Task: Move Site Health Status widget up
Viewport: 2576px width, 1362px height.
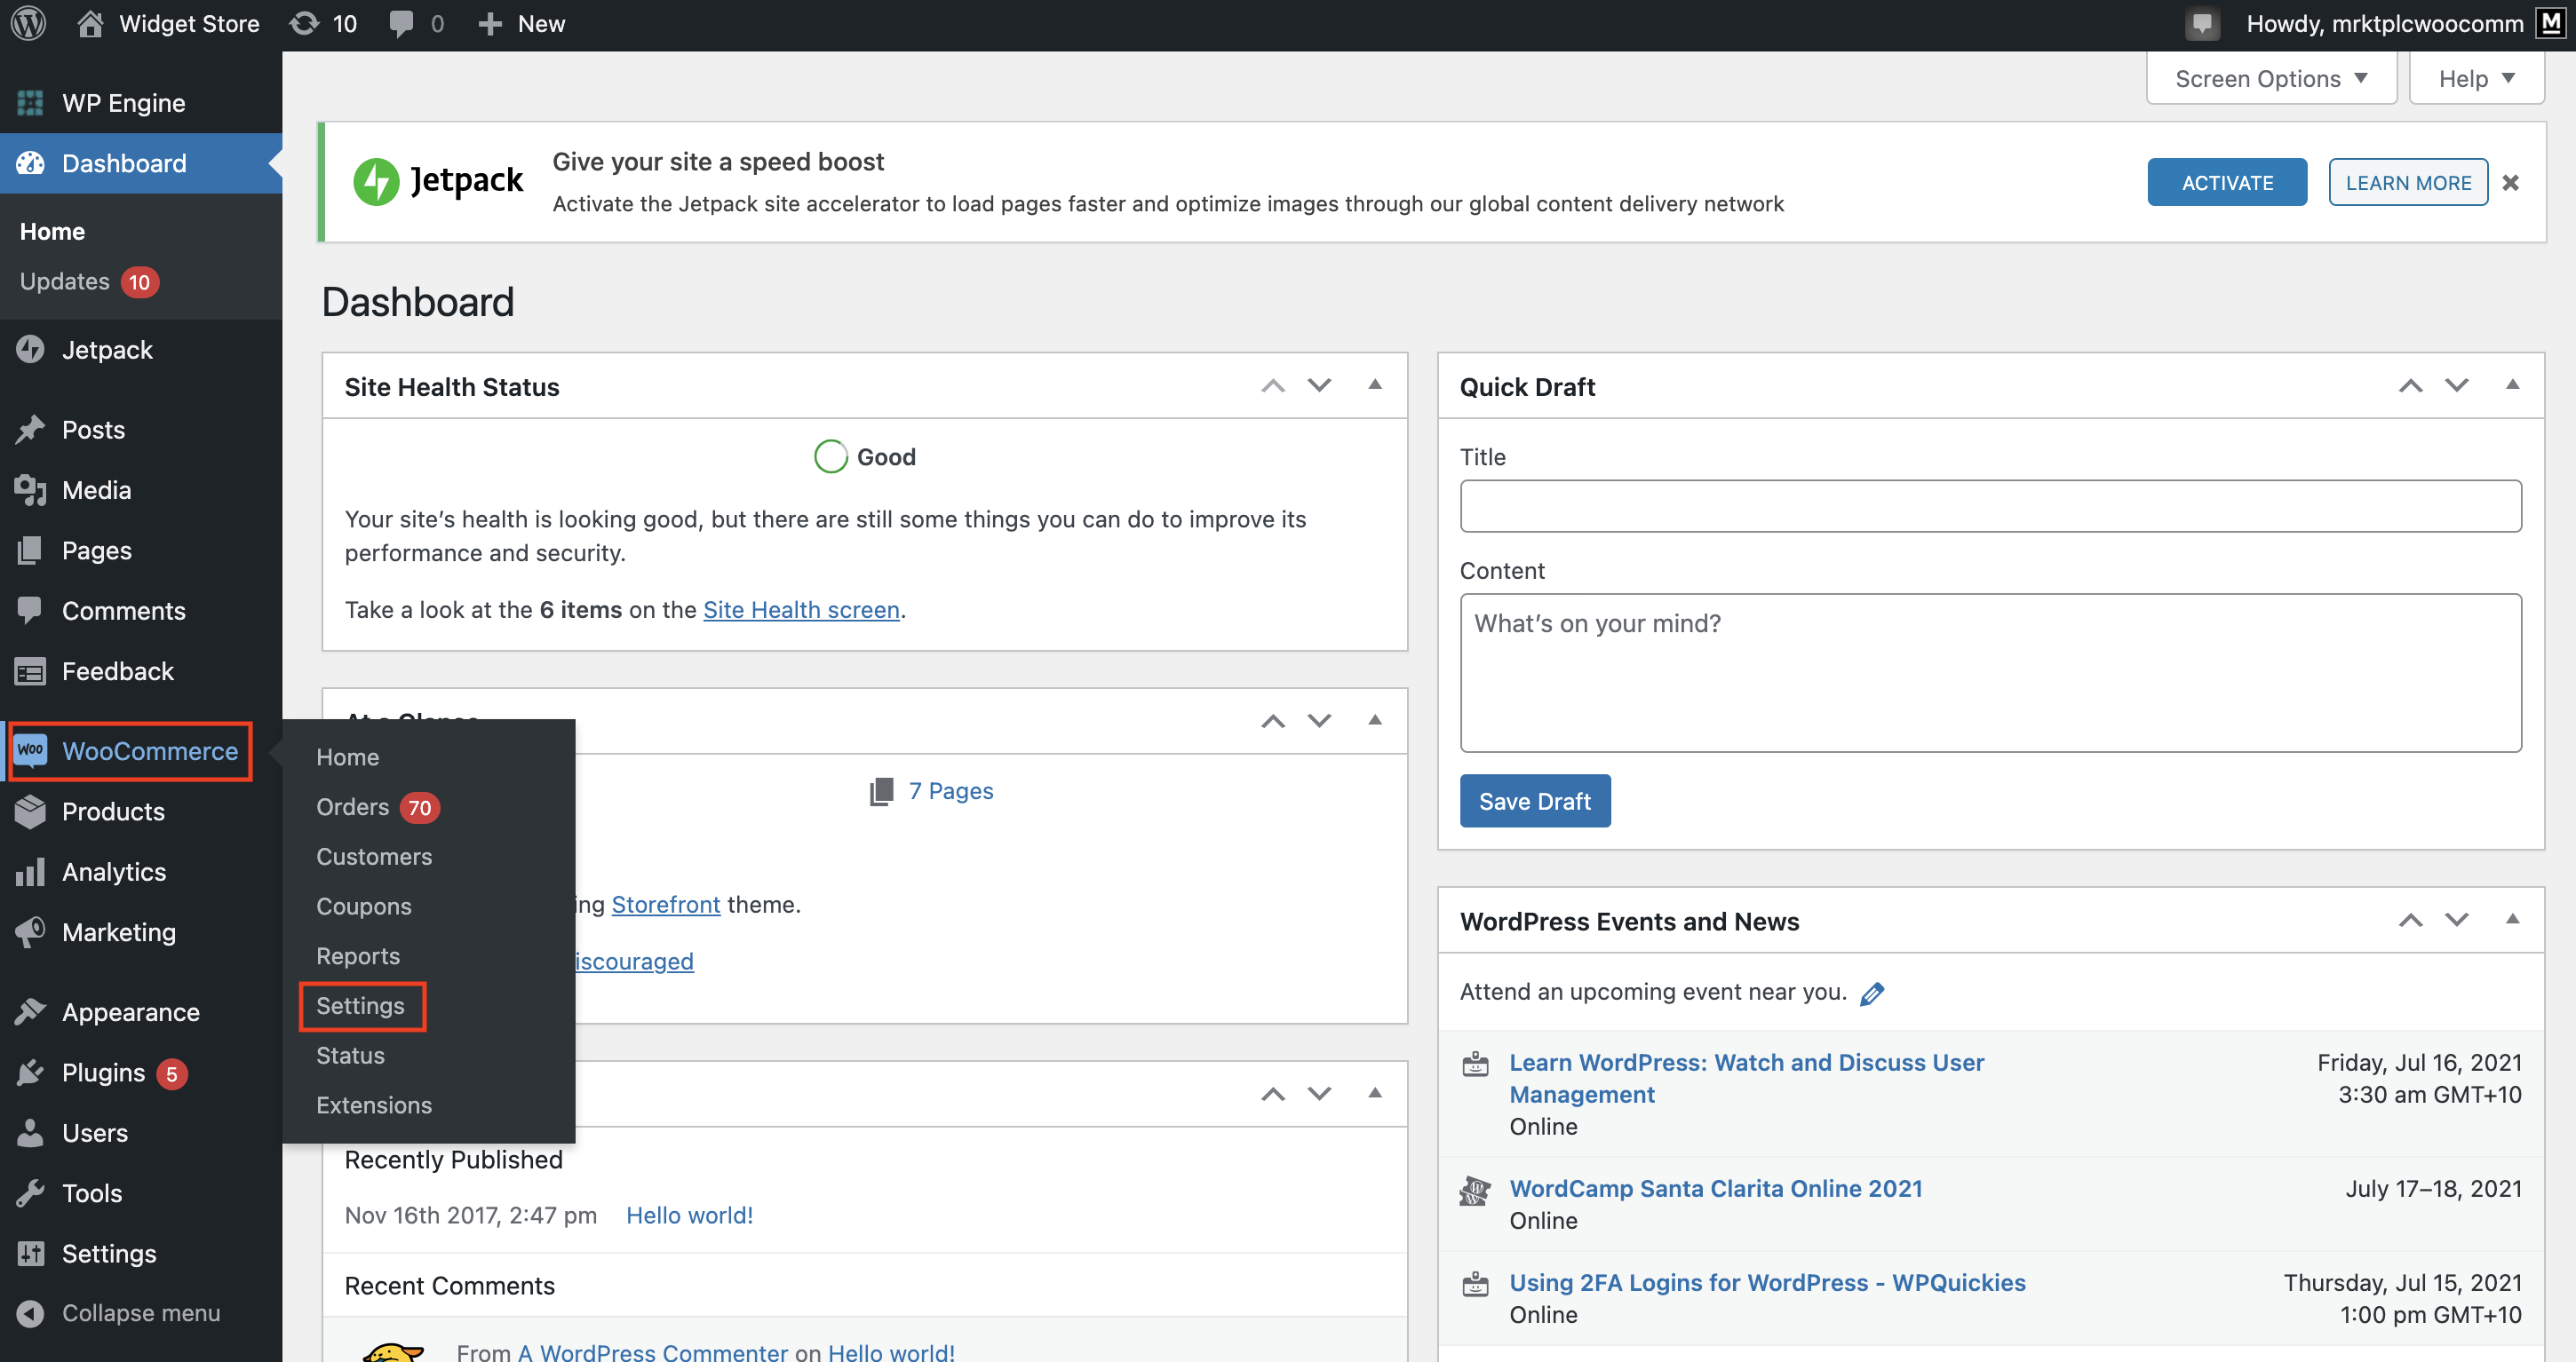Action: (x=1272, y=385)
